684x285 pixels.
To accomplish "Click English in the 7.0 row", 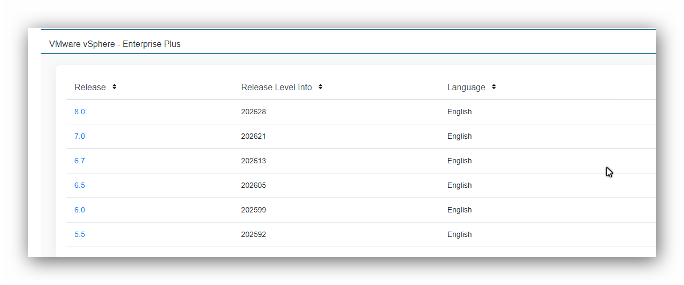I will tap(460, 137).
